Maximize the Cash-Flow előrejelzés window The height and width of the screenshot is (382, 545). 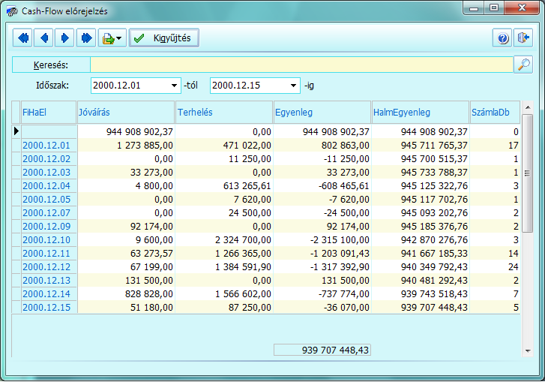(494, 8)
